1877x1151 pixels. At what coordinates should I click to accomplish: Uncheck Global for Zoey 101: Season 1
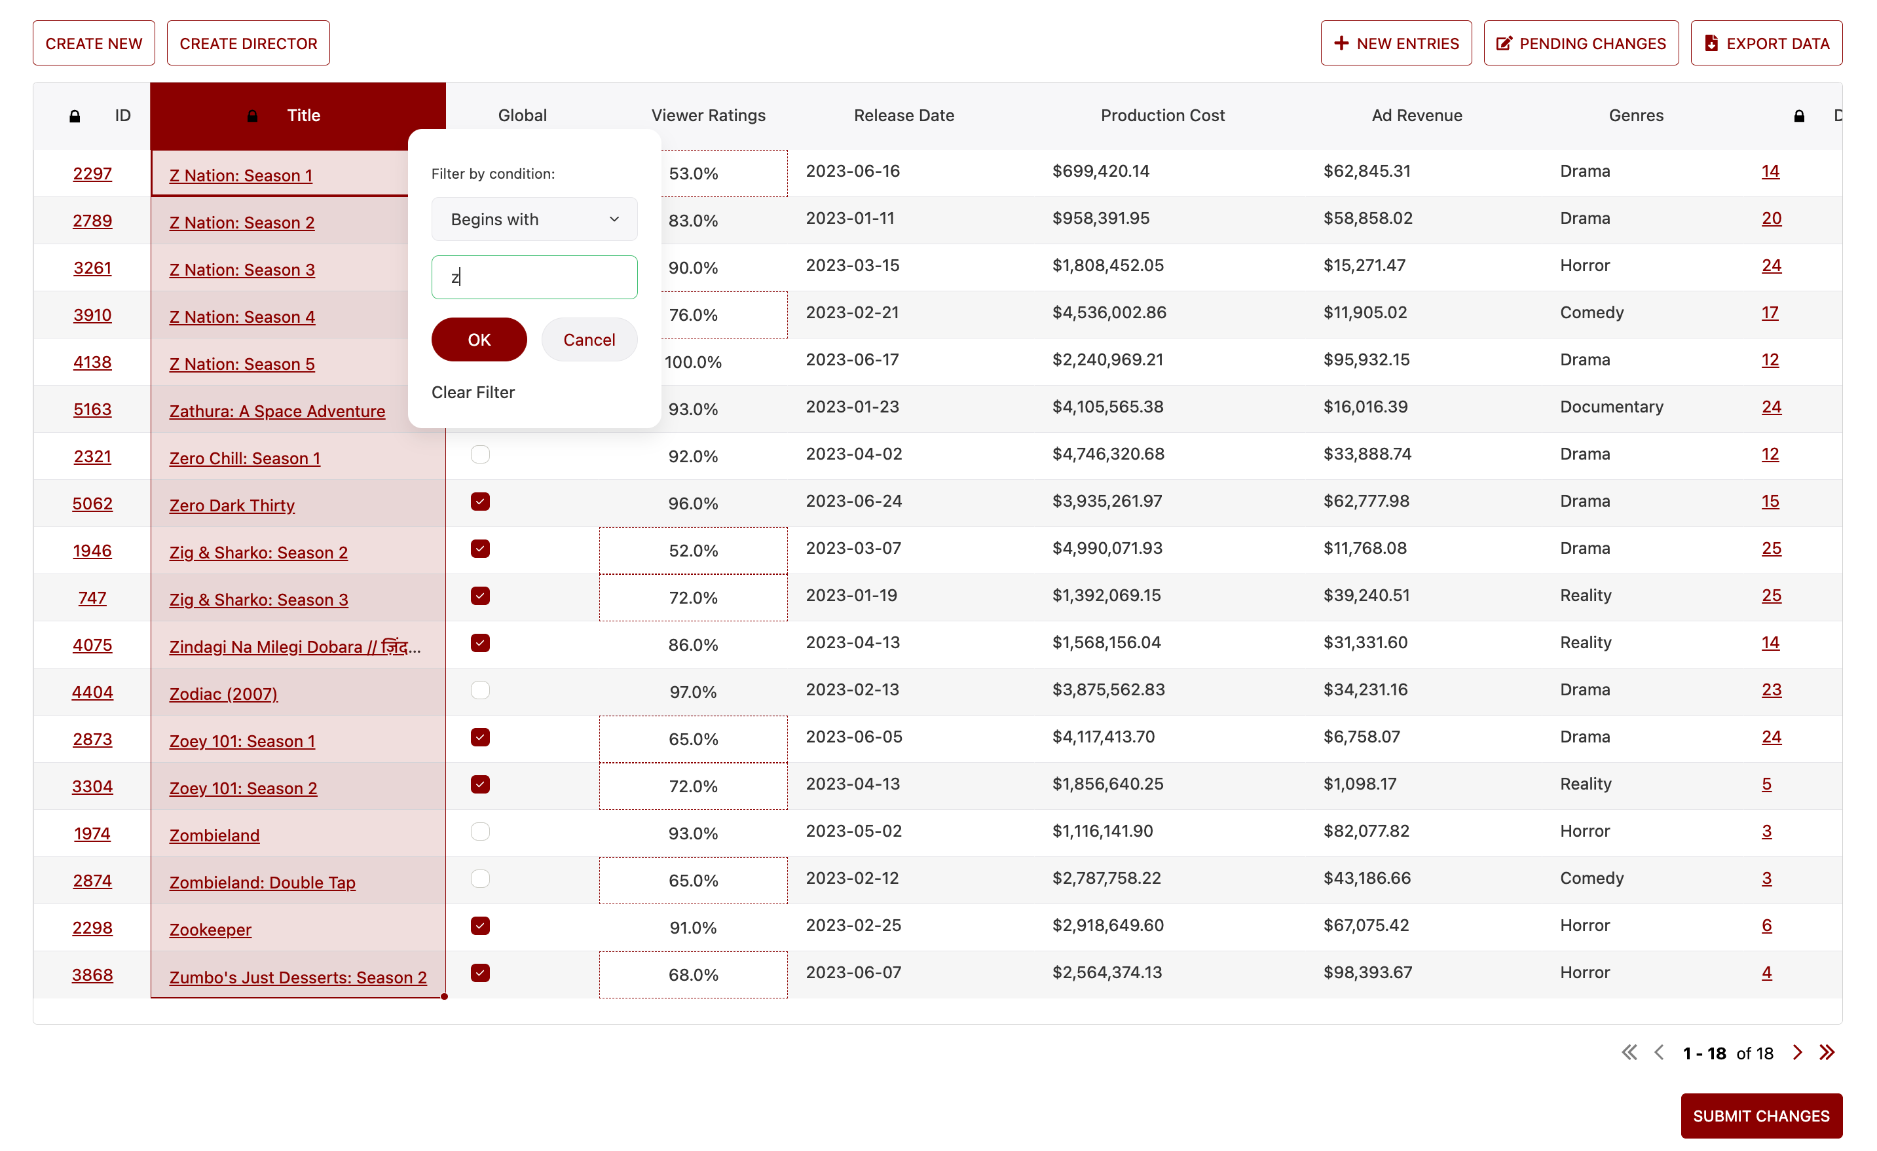point(480,737)
